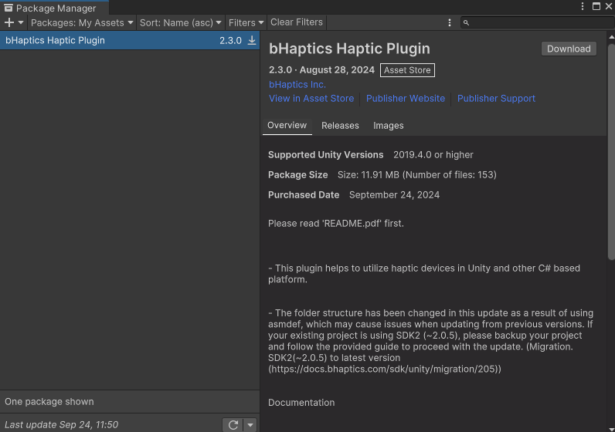The width and height of the screenshot is (615, 432).
Task: Click '2019.4.0 or higher' value
Action: pyautogui.click(x=433, y=155)
